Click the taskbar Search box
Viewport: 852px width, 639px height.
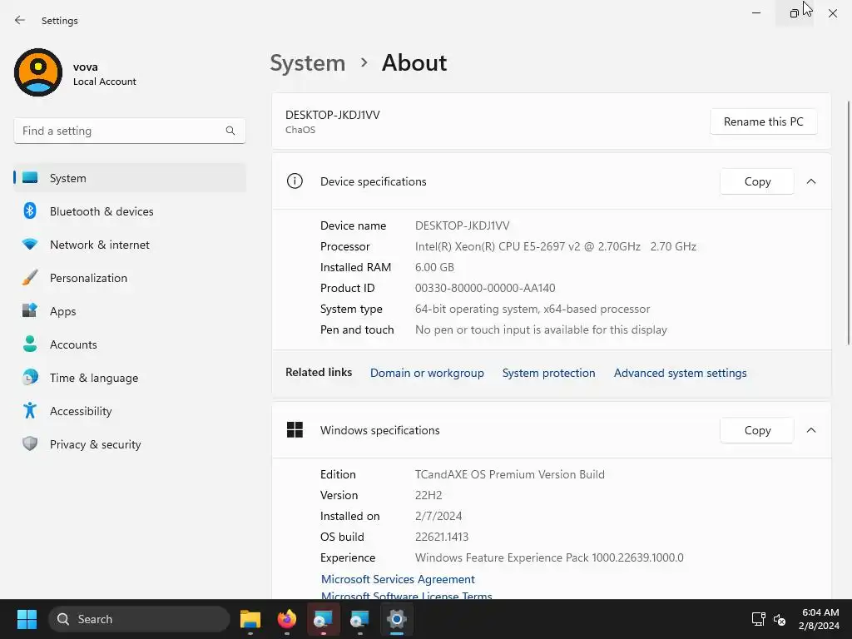click(x=139, y=619)
